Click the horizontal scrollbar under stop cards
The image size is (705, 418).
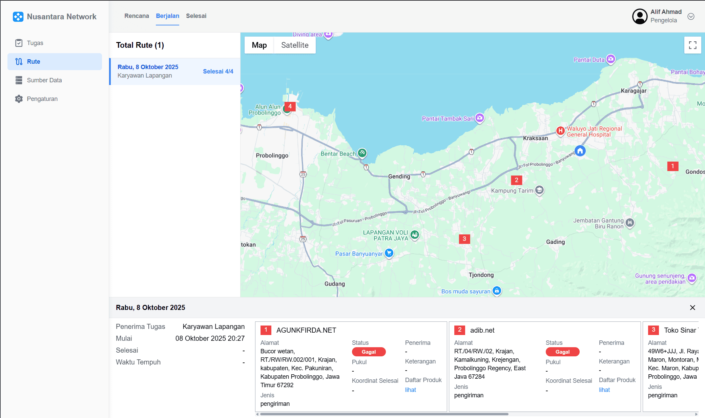(384, 414)
